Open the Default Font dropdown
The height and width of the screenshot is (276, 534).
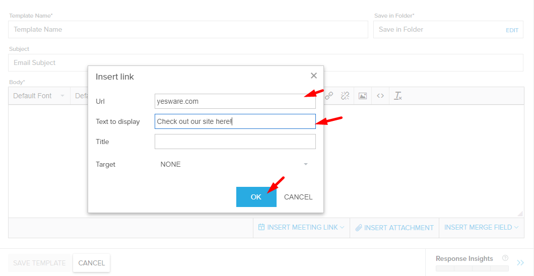point(39,96)
